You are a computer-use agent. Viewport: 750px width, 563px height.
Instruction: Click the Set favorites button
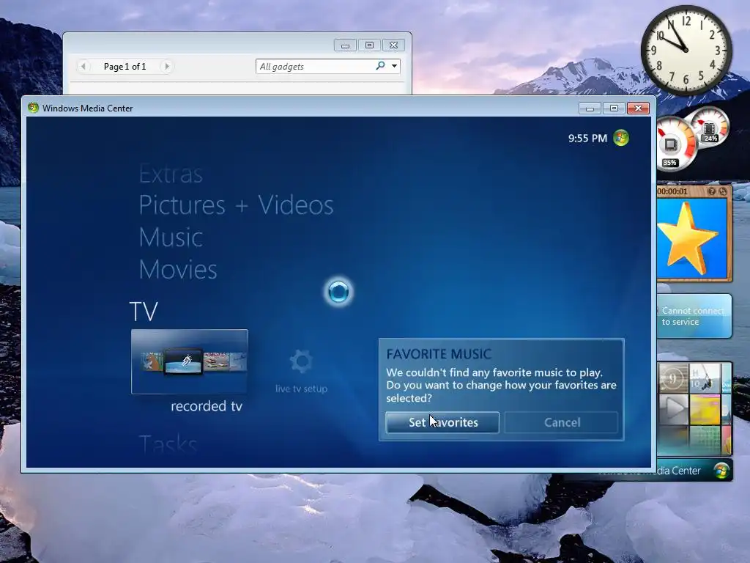(442, 422)
